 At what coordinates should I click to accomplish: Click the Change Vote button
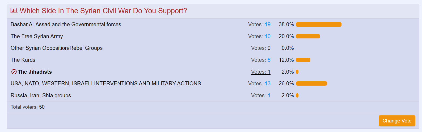pyautogui.click(x=397, y=121)
